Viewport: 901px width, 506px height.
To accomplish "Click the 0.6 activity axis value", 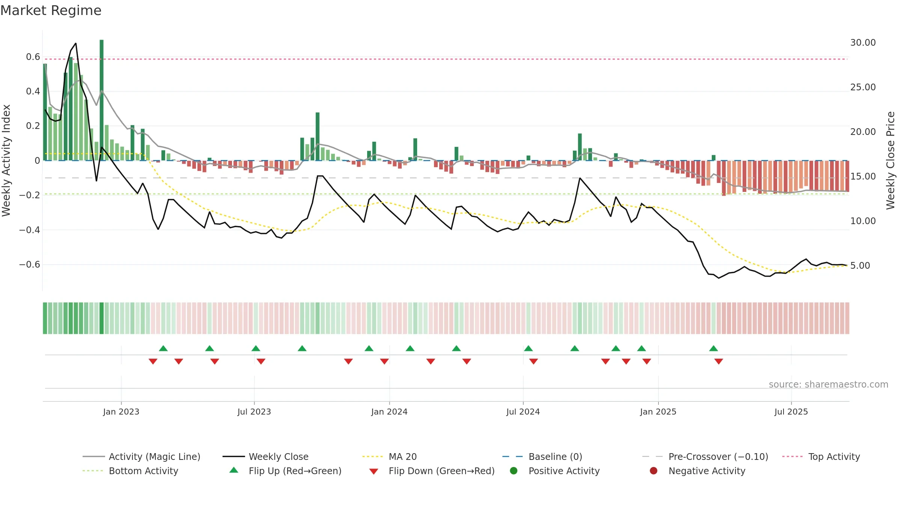I will click(x=33, y=57).
